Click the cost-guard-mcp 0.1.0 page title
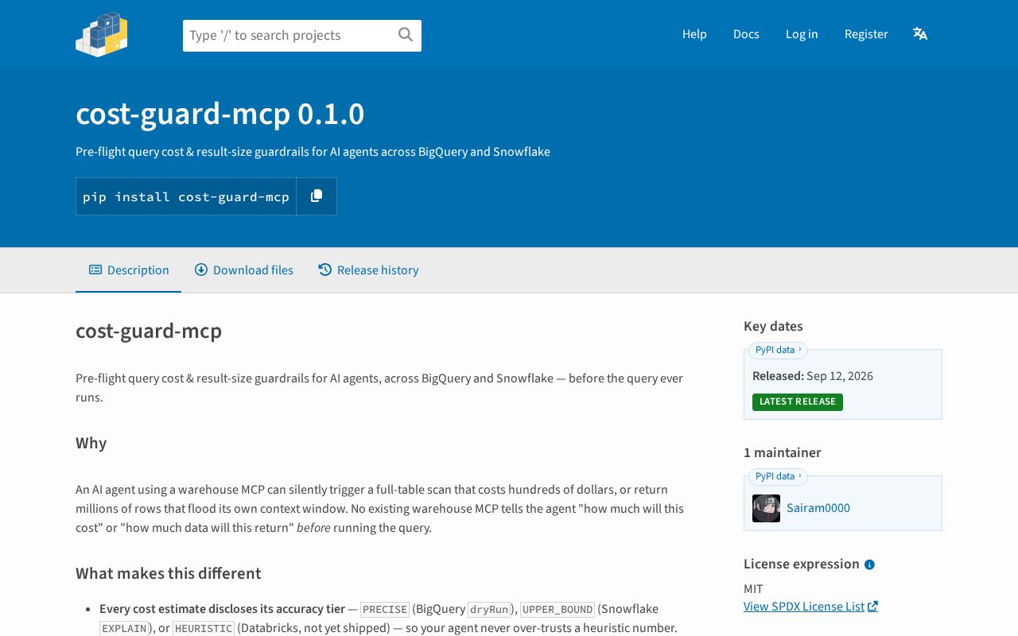The width and height of the screenshot is (1018, 636). coord(220,114)
